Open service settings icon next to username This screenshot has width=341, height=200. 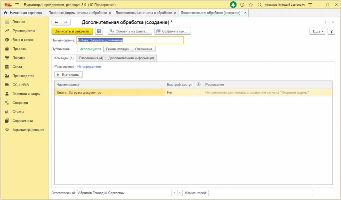point(310,5)
